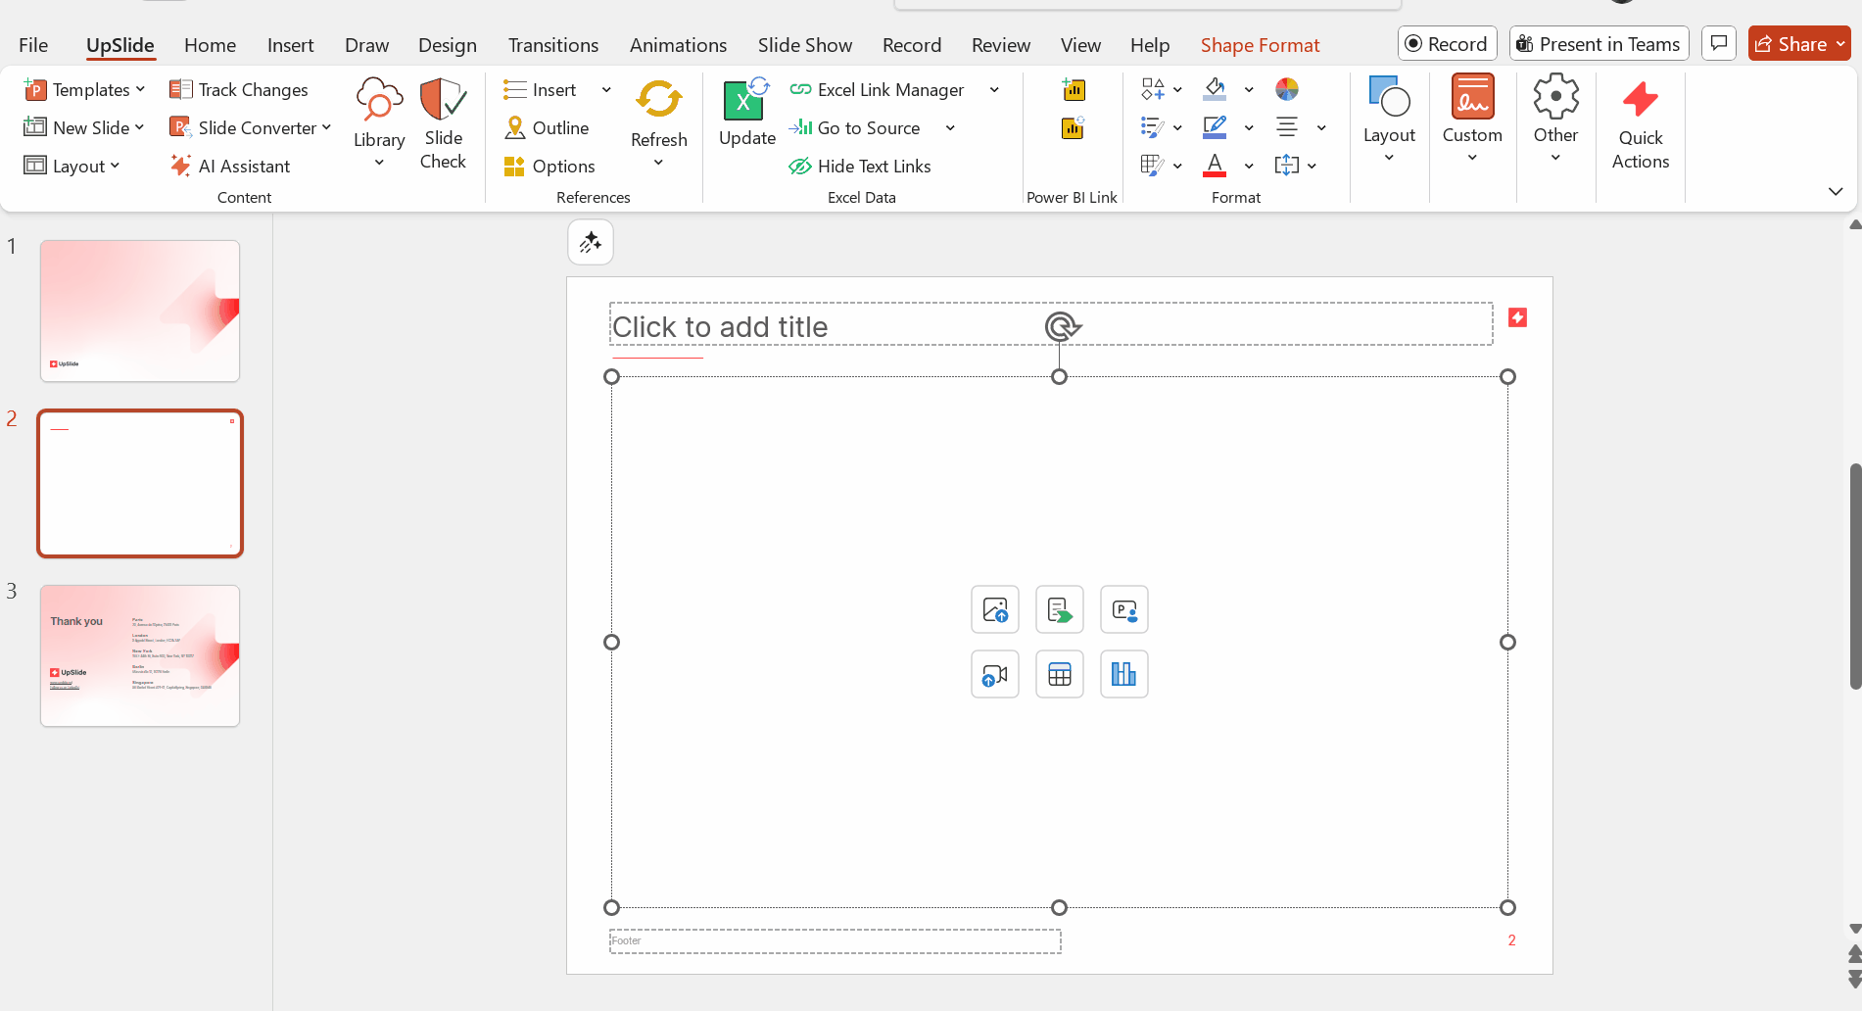Open the Custom signature button
This screenshot has width=1862, height=1011.
point(1472,120)
